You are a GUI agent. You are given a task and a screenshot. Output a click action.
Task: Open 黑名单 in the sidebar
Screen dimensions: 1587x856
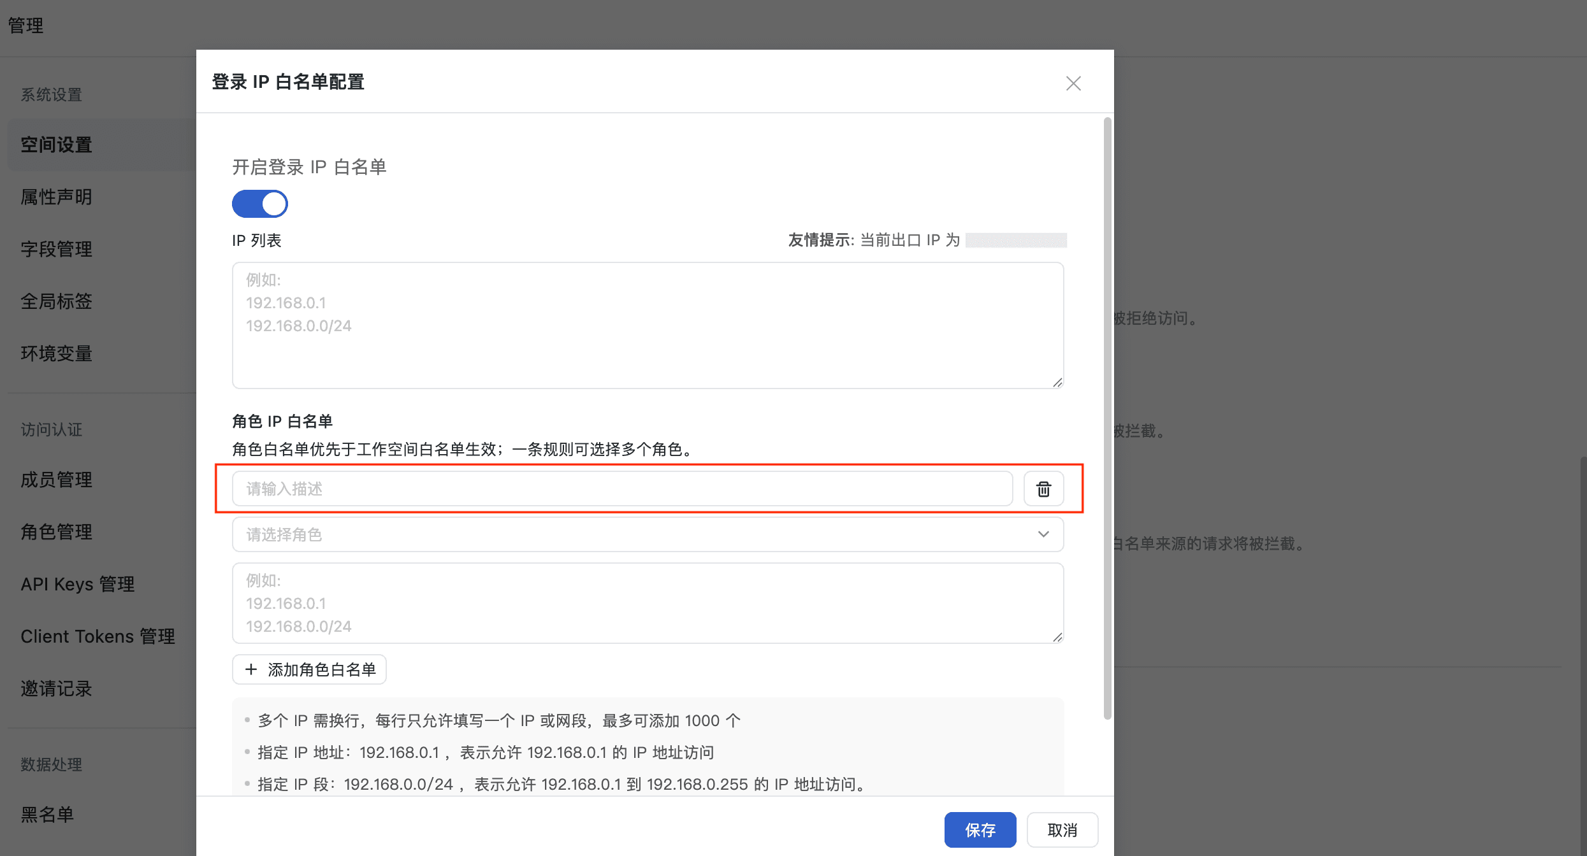[x=47, y=815]
